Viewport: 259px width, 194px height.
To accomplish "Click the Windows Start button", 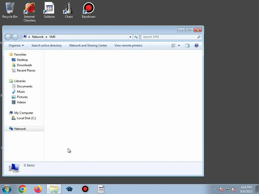I will coord(7,189).
